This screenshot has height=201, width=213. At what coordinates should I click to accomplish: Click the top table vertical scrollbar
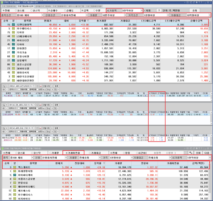pos(210,51)
